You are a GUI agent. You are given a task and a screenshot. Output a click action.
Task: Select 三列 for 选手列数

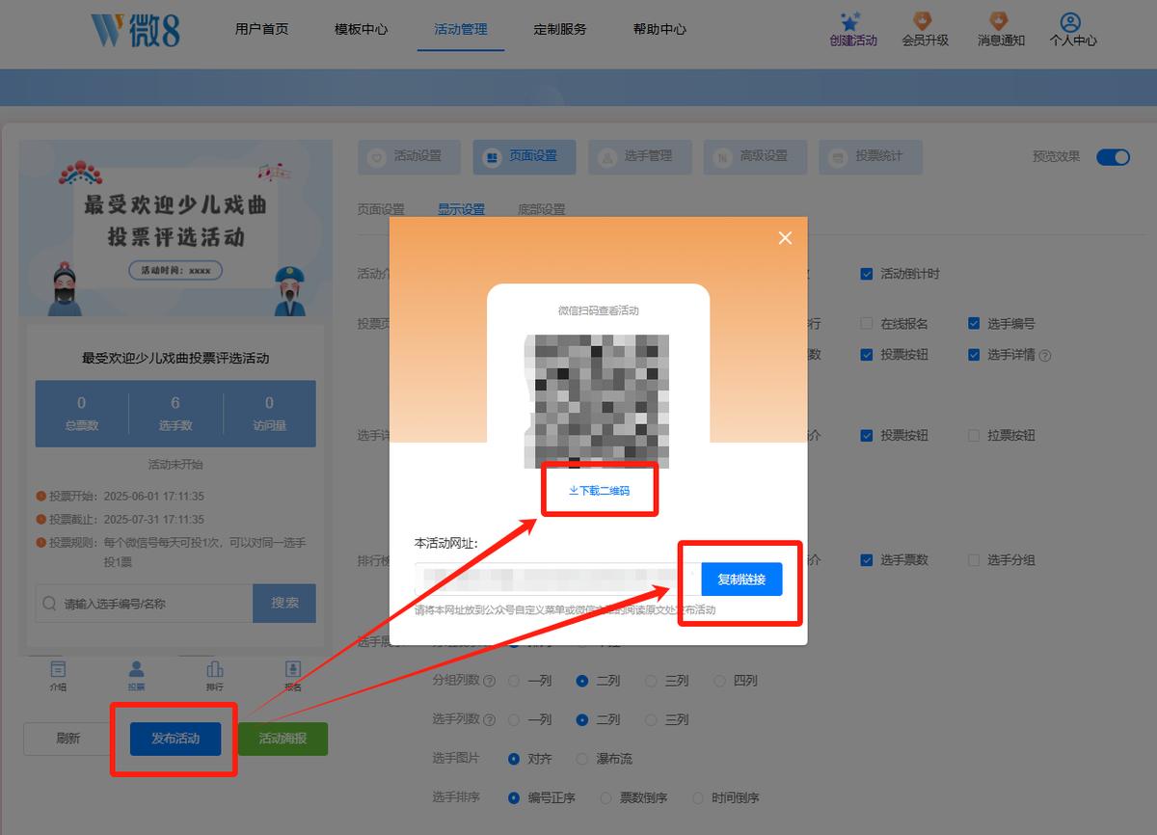tap(651, 720)
